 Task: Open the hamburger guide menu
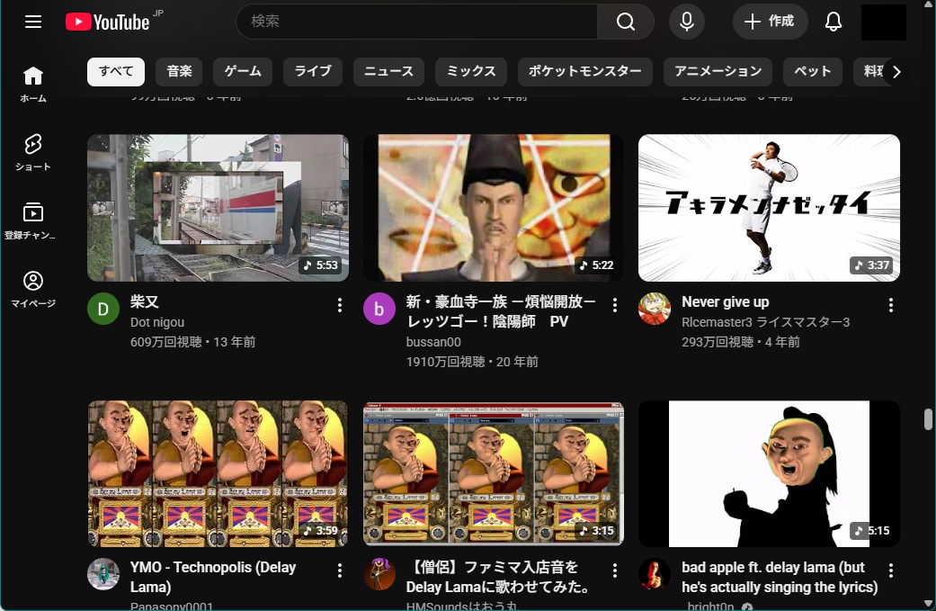(33, 22)
